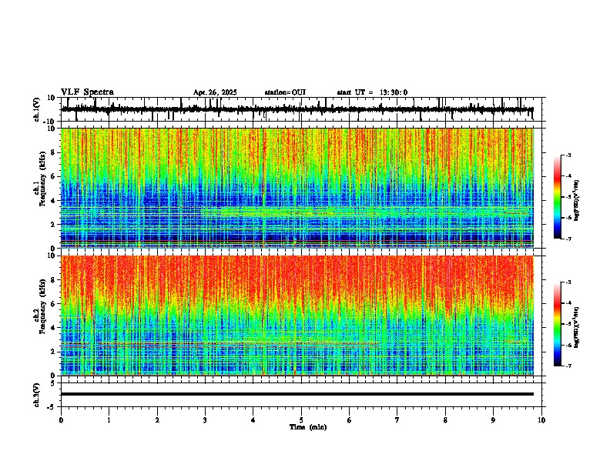Click the "-3" label on ch.1 color bar
This screenshot has height=471, width=610.
click(568, 155)
